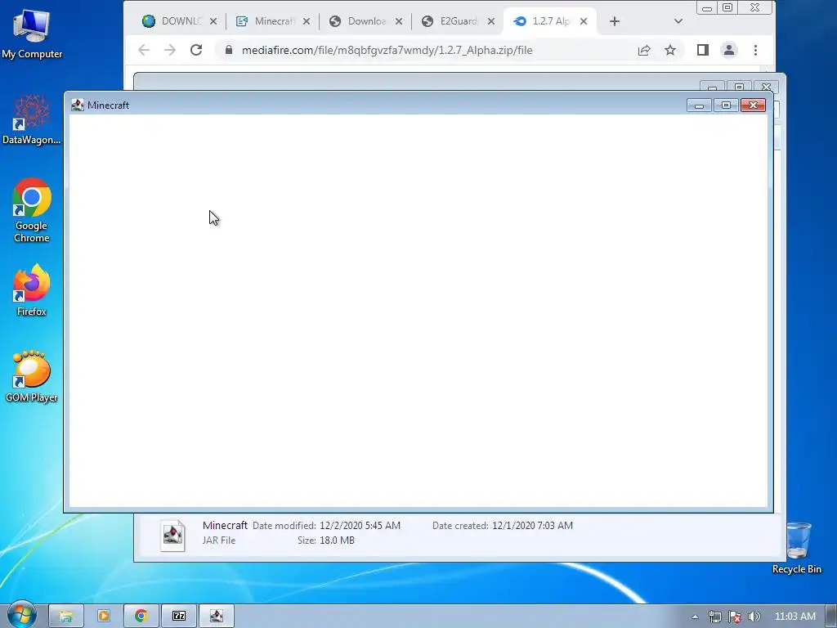Close the Minecraft tab in Chrome

click(x=307, y=21)
